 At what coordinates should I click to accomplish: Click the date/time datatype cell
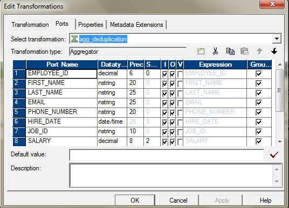tap(112, 122)
